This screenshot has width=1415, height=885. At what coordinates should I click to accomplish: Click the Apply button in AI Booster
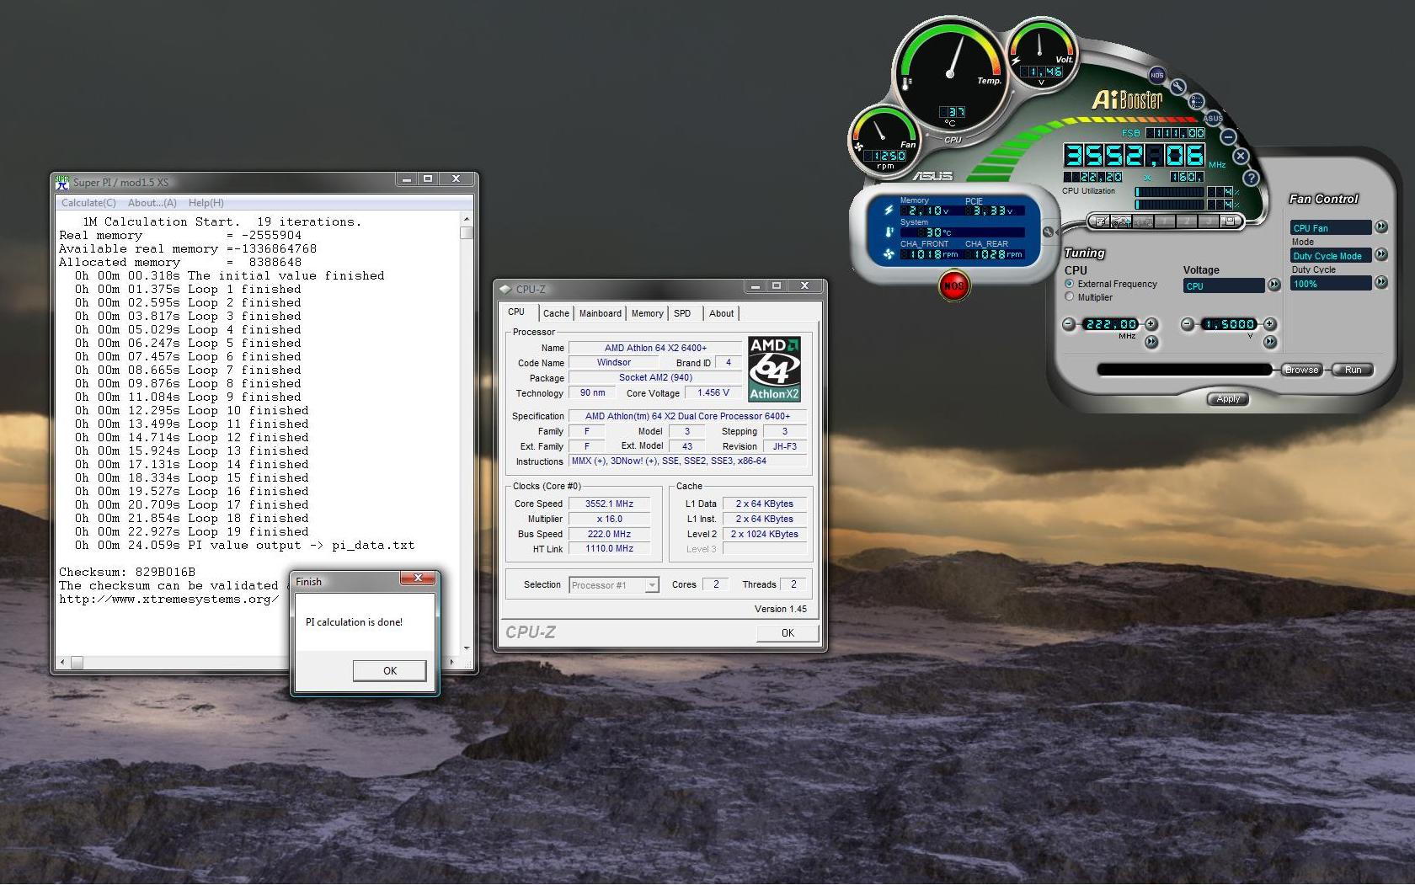pyautogui.click(x=1228, y=399)
